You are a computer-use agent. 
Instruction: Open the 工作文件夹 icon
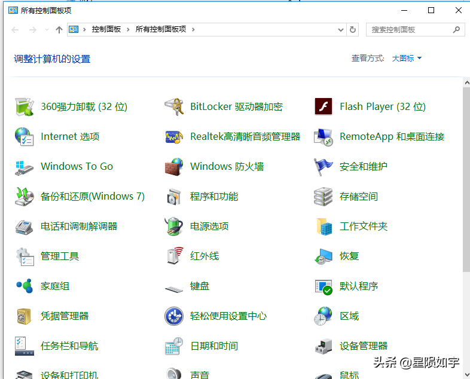coord(324,227)
